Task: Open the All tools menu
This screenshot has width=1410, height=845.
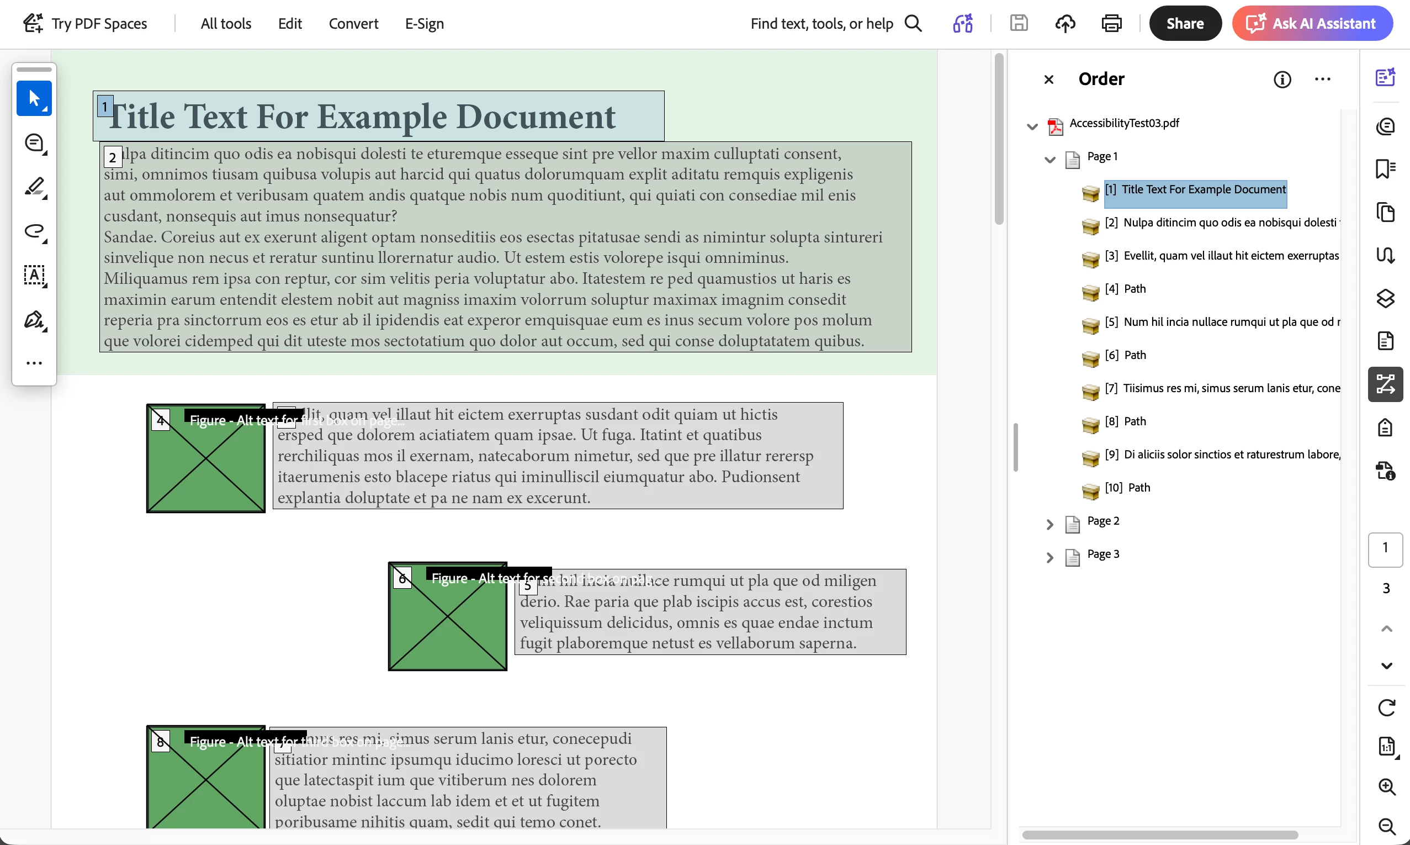Action: click(x=226, y=23)
